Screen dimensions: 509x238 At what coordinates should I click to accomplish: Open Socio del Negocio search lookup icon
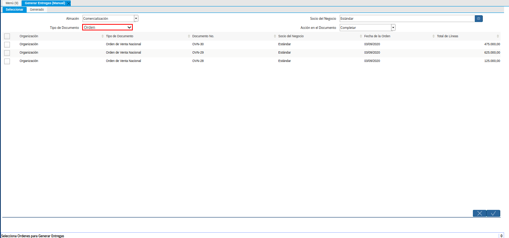(479, 18)
